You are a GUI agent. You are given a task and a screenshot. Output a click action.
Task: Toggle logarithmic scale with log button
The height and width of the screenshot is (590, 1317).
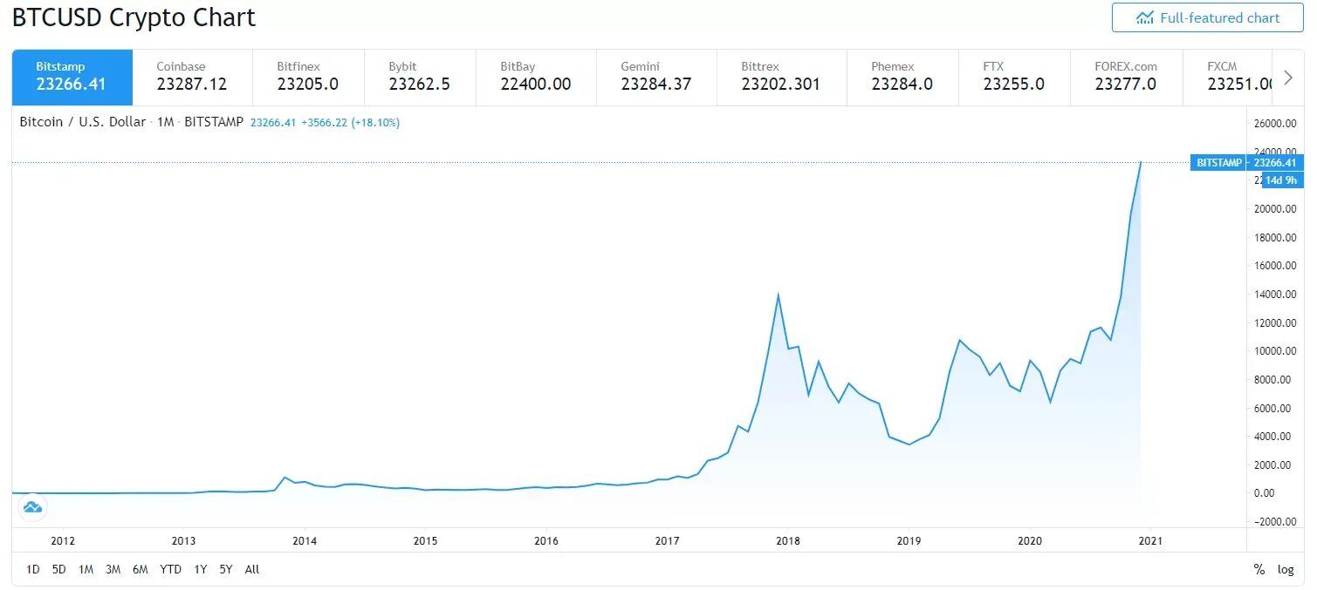pos(1286,569)
